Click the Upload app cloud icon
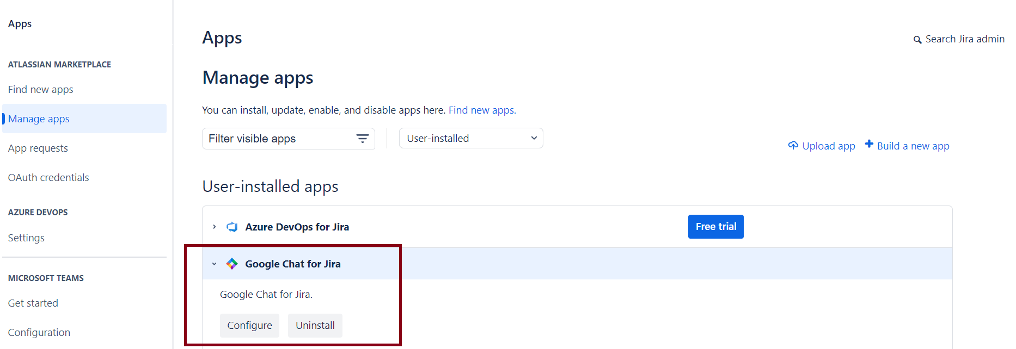Viewport: 1016px width, 349px height. tap(793, 146)
